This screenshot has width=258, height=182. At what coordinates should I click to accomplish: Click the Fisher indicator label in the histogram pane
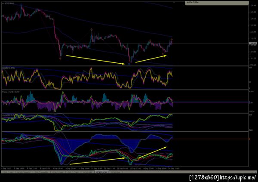(x=11, y=92)
